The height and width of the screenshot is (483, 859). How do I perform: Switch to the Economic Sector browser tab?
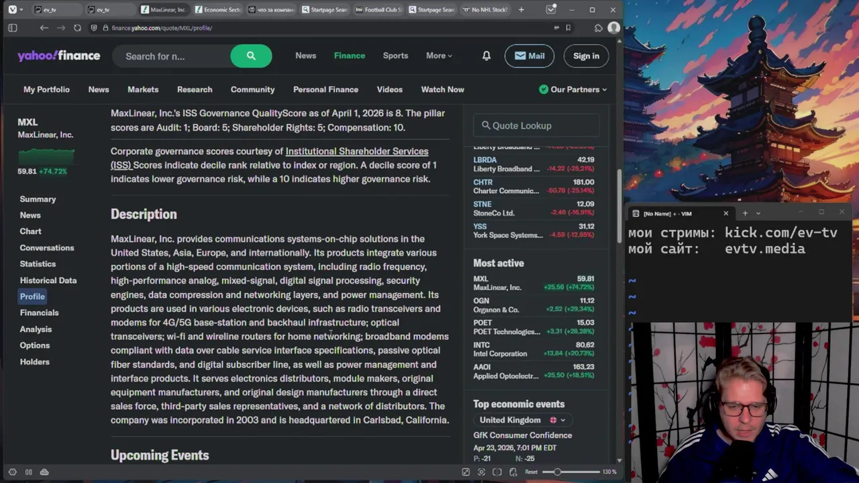(217, 10)
